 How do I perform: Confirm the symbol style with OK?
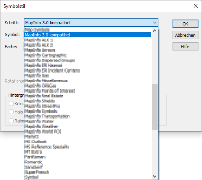tap(185, 24)
